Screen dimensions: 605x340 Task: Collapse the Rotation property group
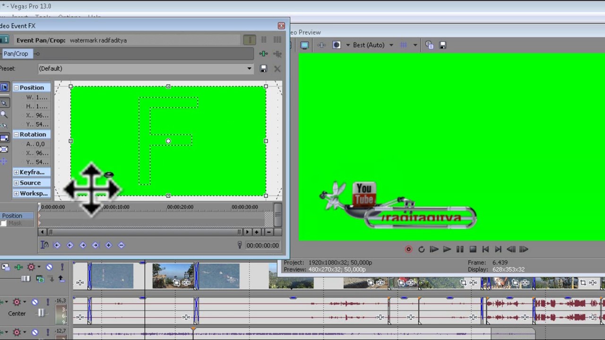(x=16, y=135)
